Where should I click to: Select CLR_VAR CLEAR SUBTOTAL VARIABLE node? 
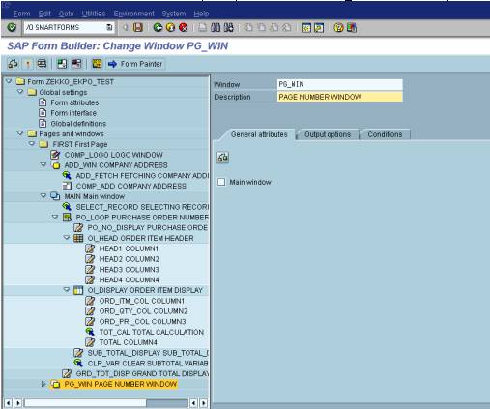148,364
